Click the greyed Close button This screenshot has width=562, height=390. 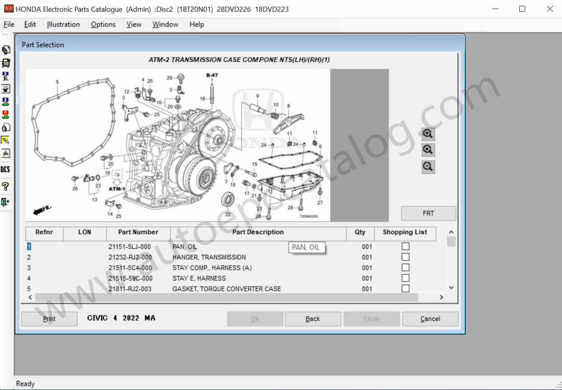tap(372, 319)
